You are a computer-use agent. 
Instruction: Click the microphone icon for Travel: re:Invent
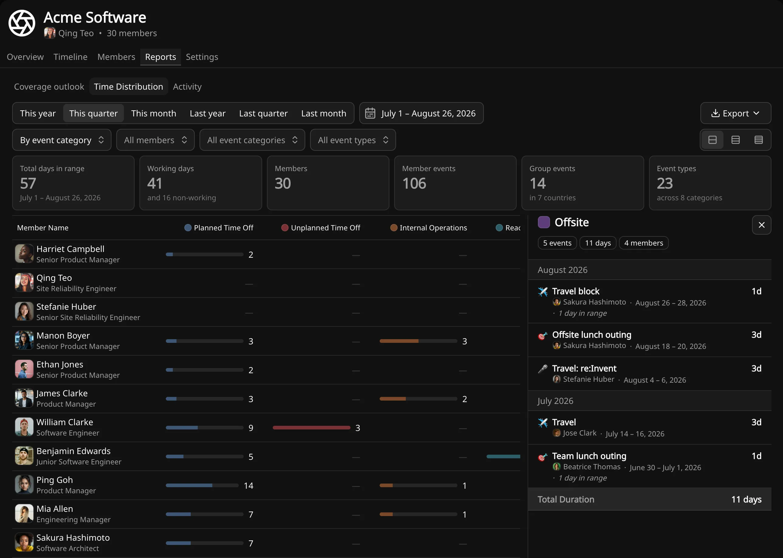[543, 369]
